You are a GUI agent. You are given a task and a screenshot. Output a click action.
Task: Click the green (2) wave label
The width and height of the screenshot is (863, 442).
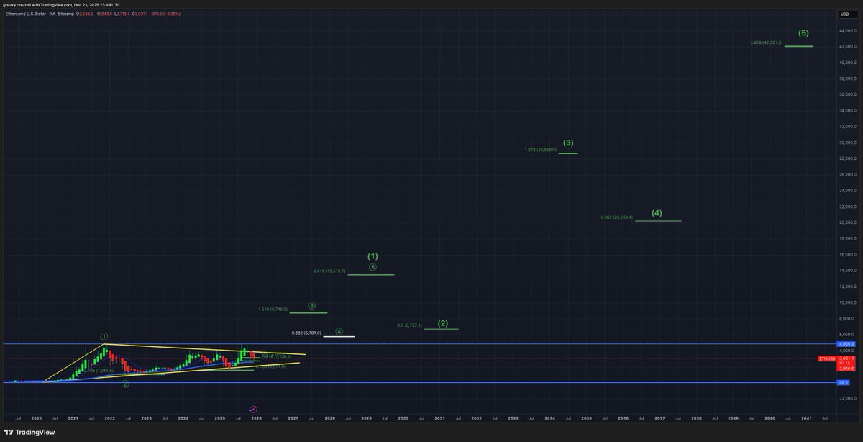click(443, 323)
